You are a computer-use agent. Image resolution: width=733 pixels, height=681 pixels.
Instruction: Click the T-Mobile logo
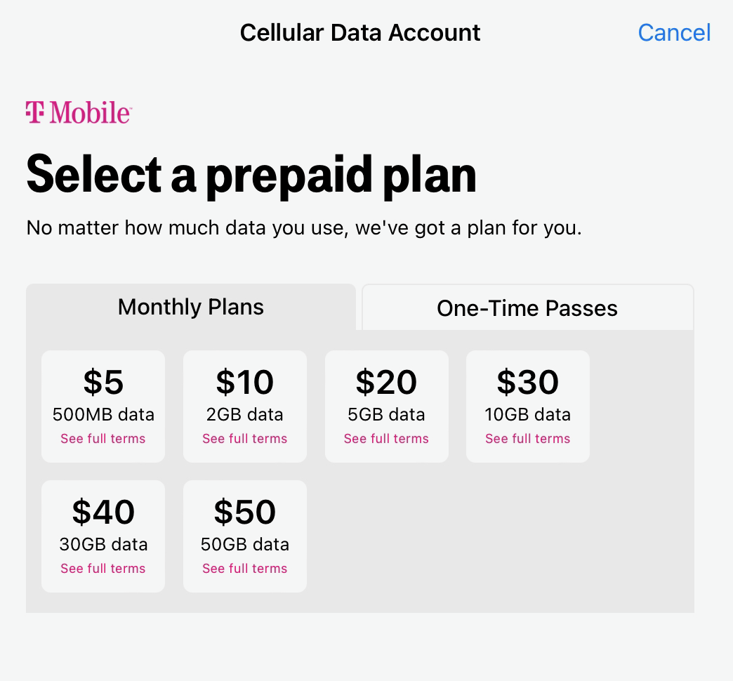tap(79, 112)
